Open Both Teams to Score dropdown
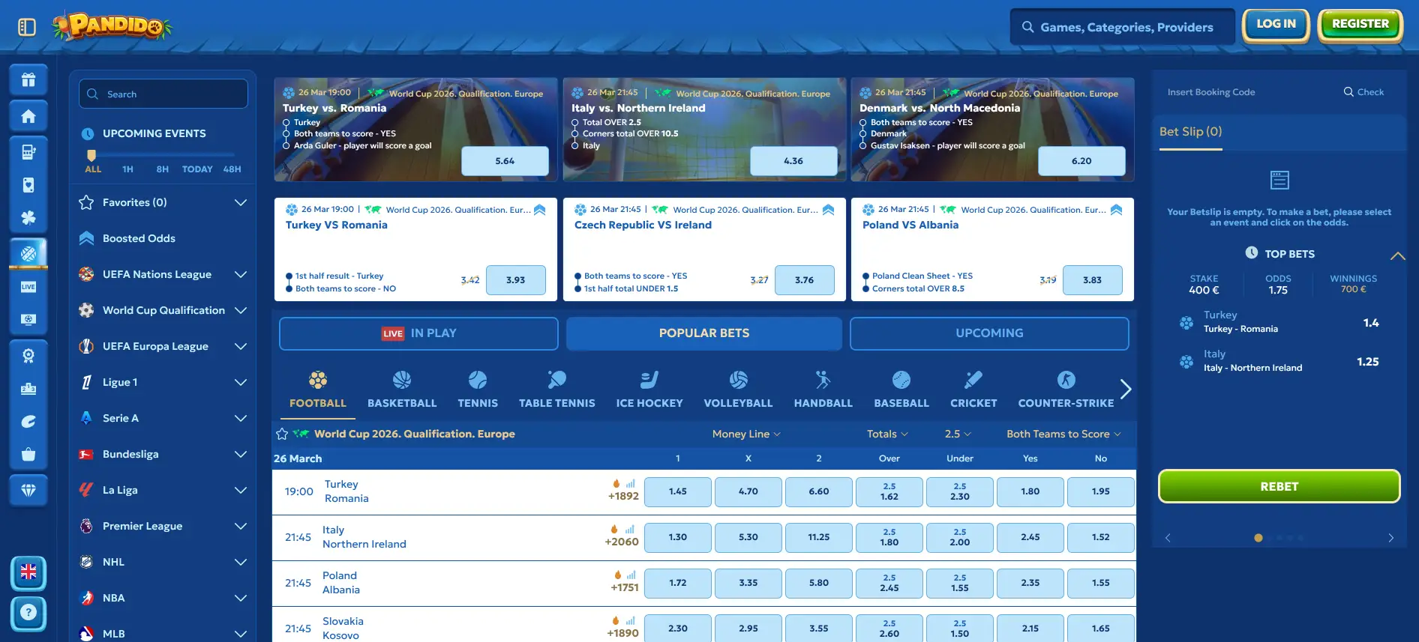The image size is (1419, 642). pos(1063,434)
